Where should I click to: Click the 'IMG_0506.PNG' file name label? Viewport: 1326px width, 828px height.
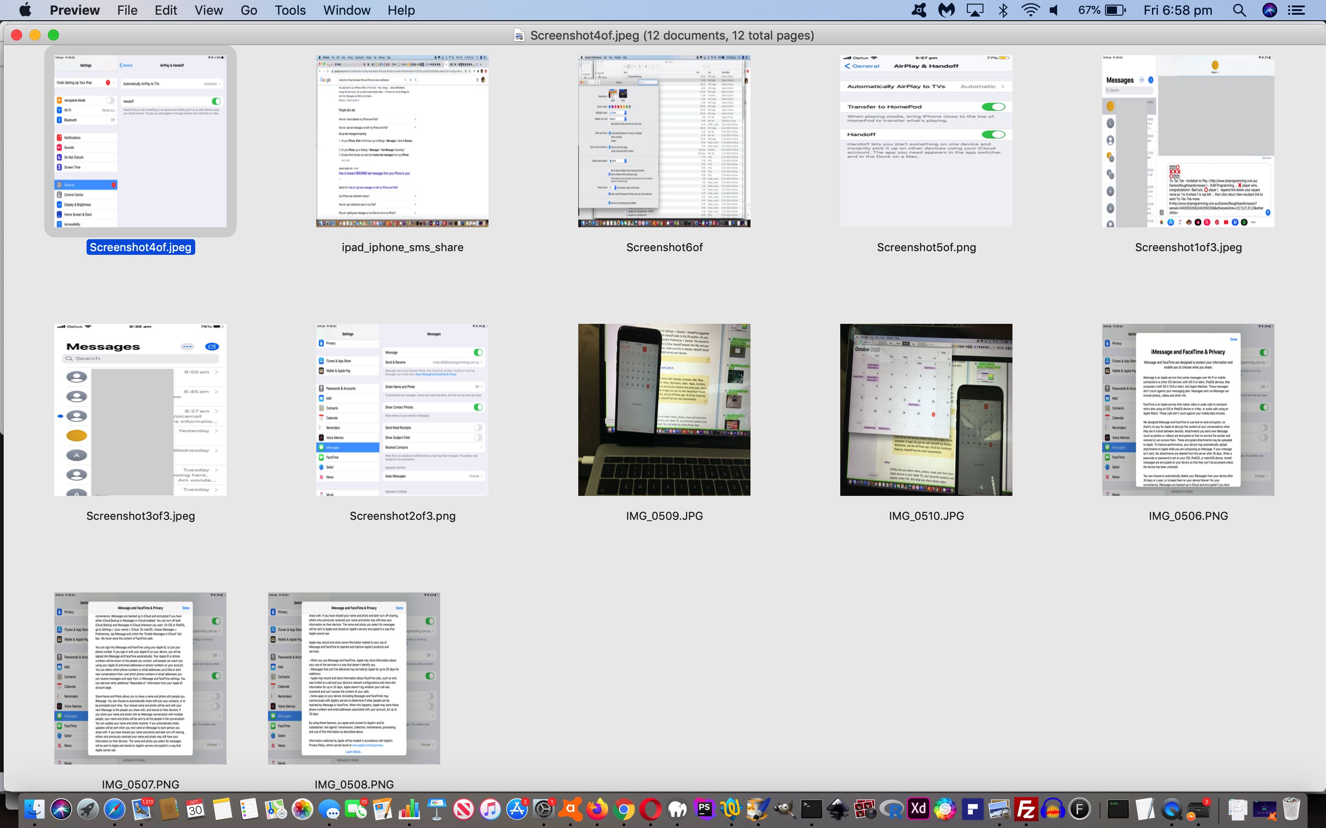[x=1188, y=516]
